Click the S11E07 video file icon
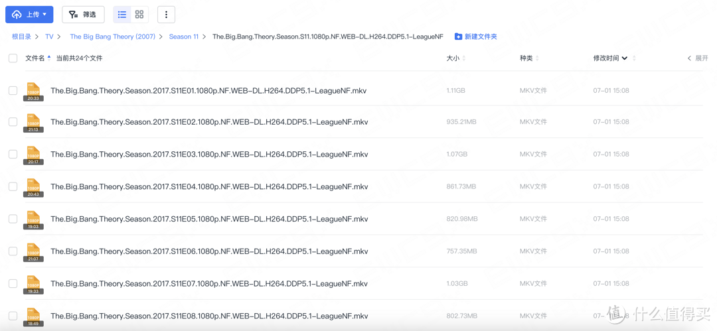The width and height of the screenshot is (717, 331). [x=33, y=285]
